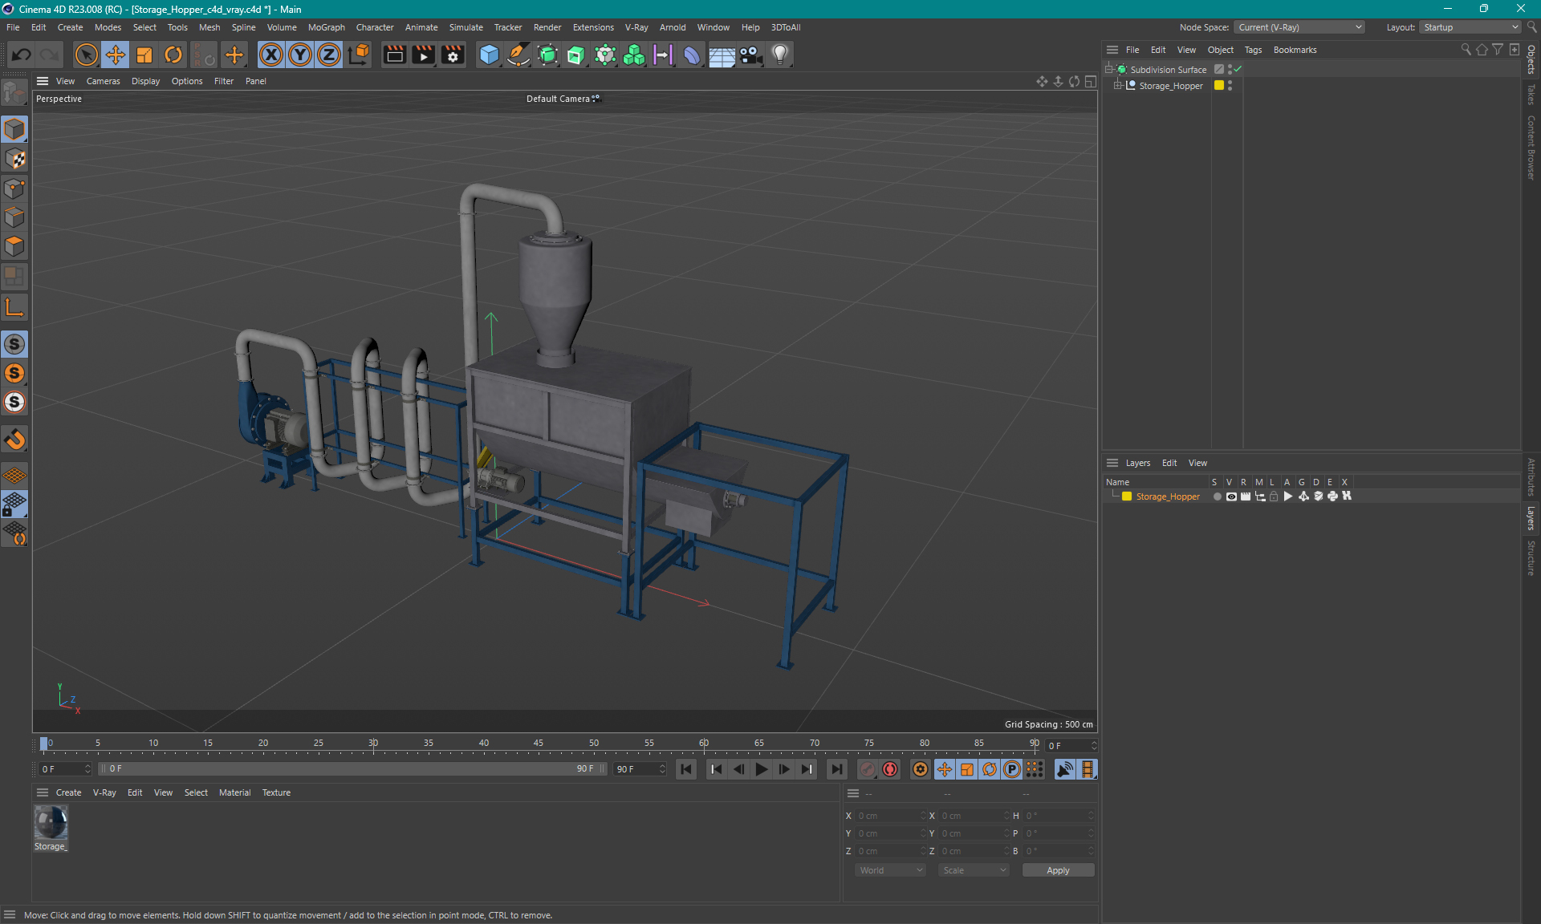Click frame 45 on the timeline ruler
This screenshot has height=924, width=1541.
coord(539,744)
